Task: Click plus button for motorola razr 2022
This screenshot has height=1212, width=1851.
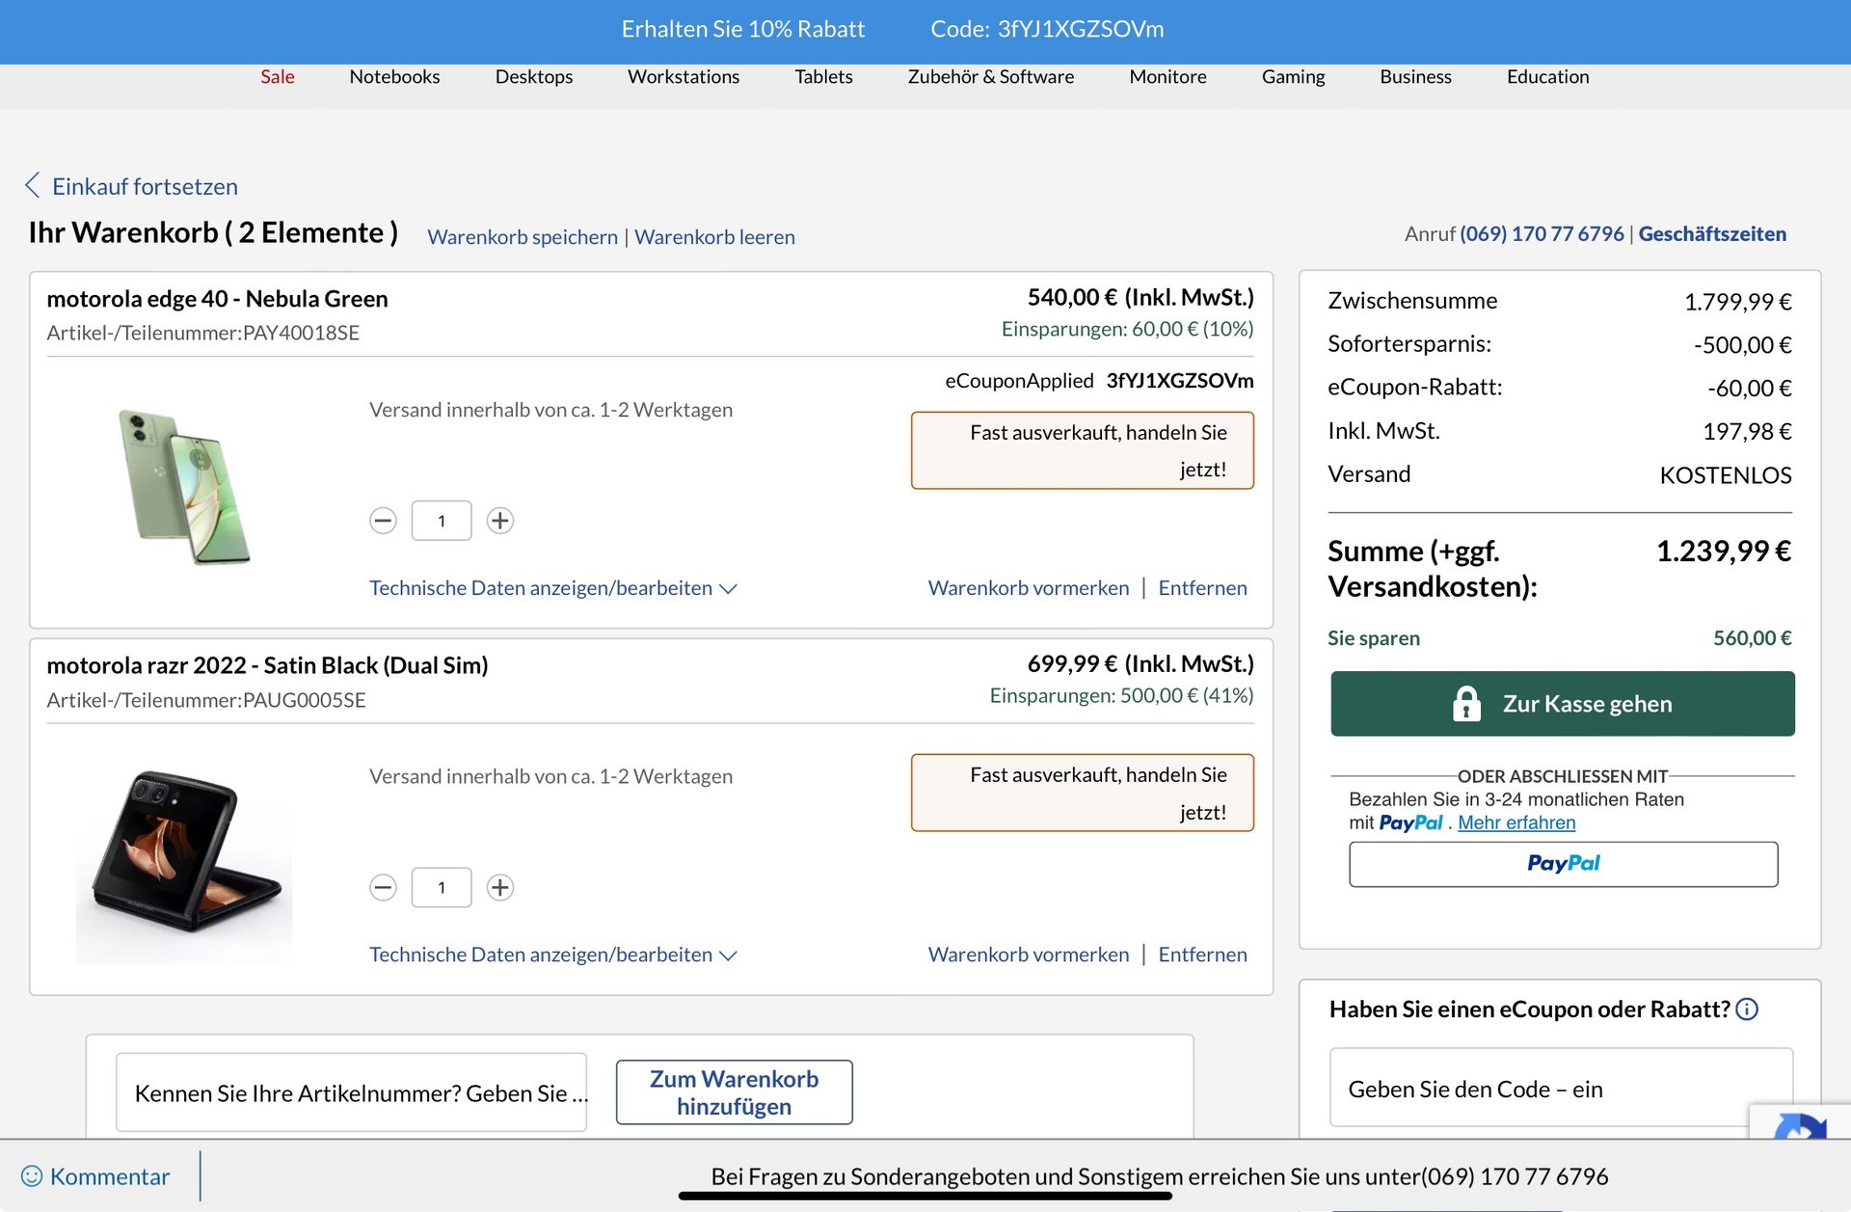Action: 499,887
